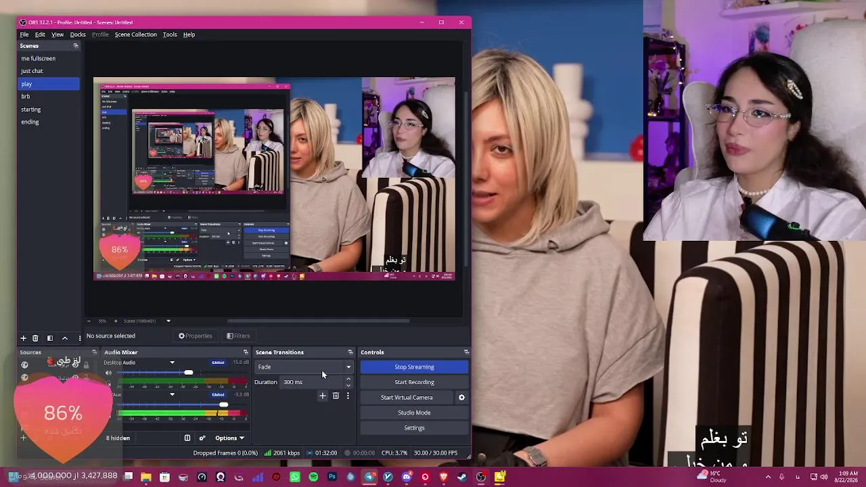The image size is (866, 487).
Task: Remove the selected scene with the trash icon
Action: [x=35, y=338]
